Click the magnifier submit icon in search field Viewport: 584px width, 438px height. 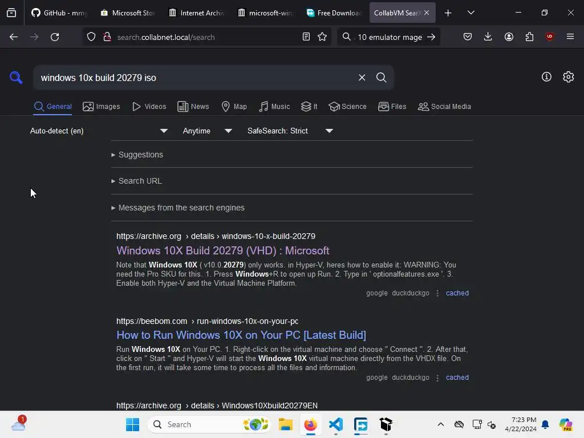coord(381,78)
